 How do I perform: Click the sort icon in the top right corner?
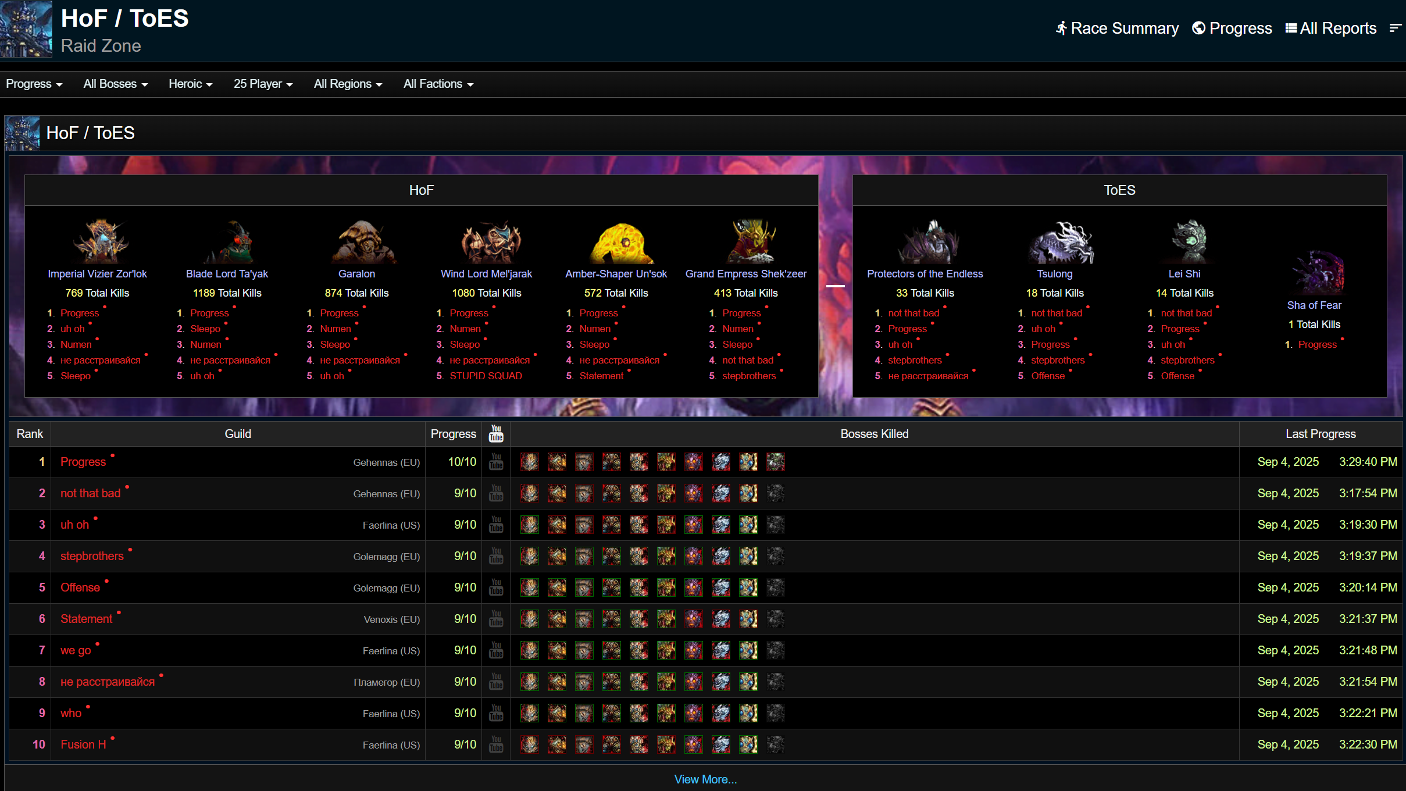click(x=1395, y=27)
